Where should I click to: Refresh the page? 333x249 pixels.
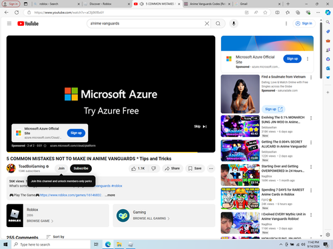pyautogui.click(x=17, y=13)
